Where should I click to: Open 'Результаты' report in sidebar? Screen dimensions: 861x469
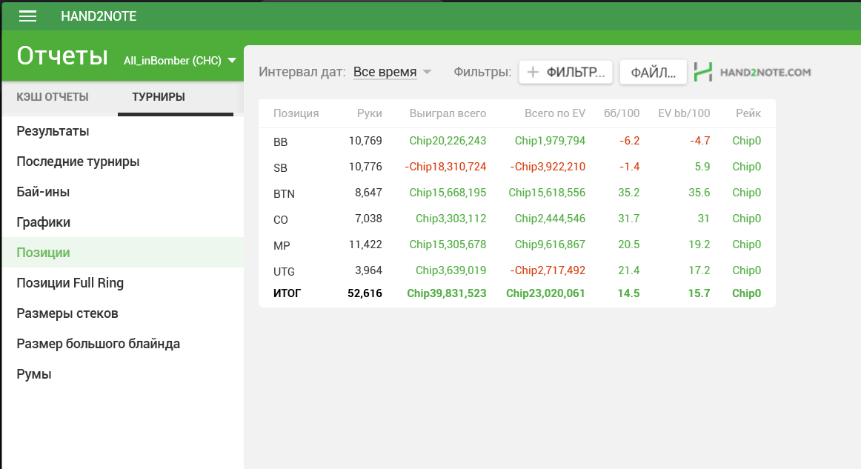click(x=53, y=131)
